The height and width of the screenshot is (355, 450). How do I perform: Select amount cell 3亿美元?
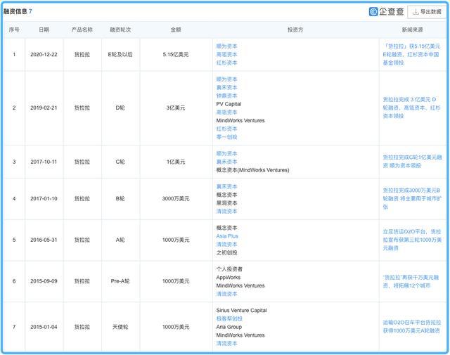pos(176,108)
